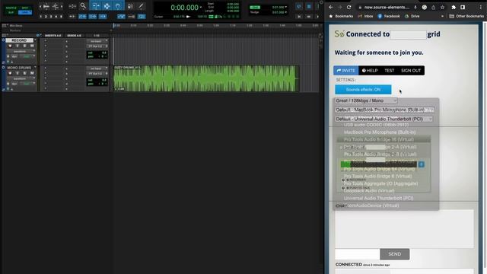Screen dimensions: 487x274
Task: Click the chat message input field
Action: (357, 254)
